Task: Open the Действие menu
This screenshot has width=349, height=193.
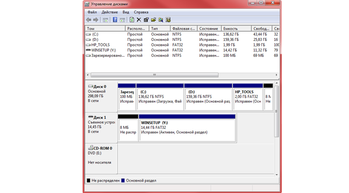Action: (109, 12)
